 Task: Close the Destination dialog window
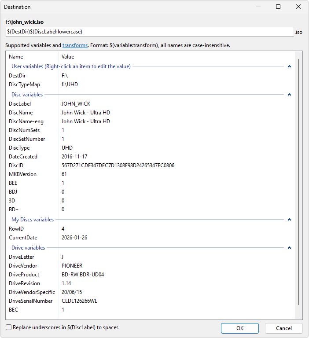299,7
